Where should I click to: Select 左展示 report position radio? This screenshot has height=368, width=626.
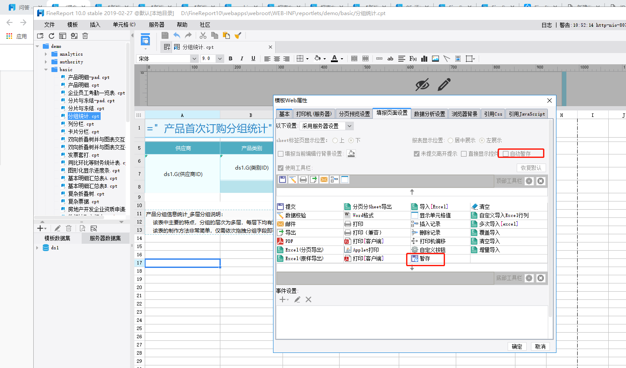coord(482,140)
